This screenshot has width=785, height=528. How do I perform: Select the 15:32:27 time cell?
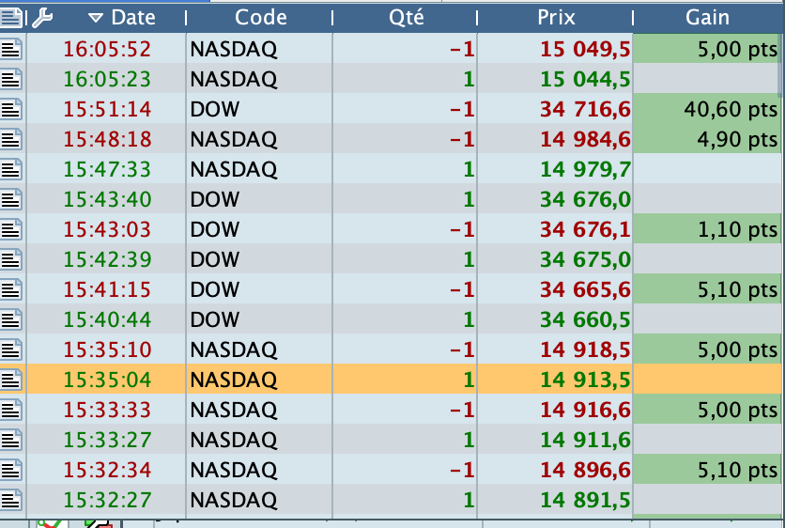[107, 500]
